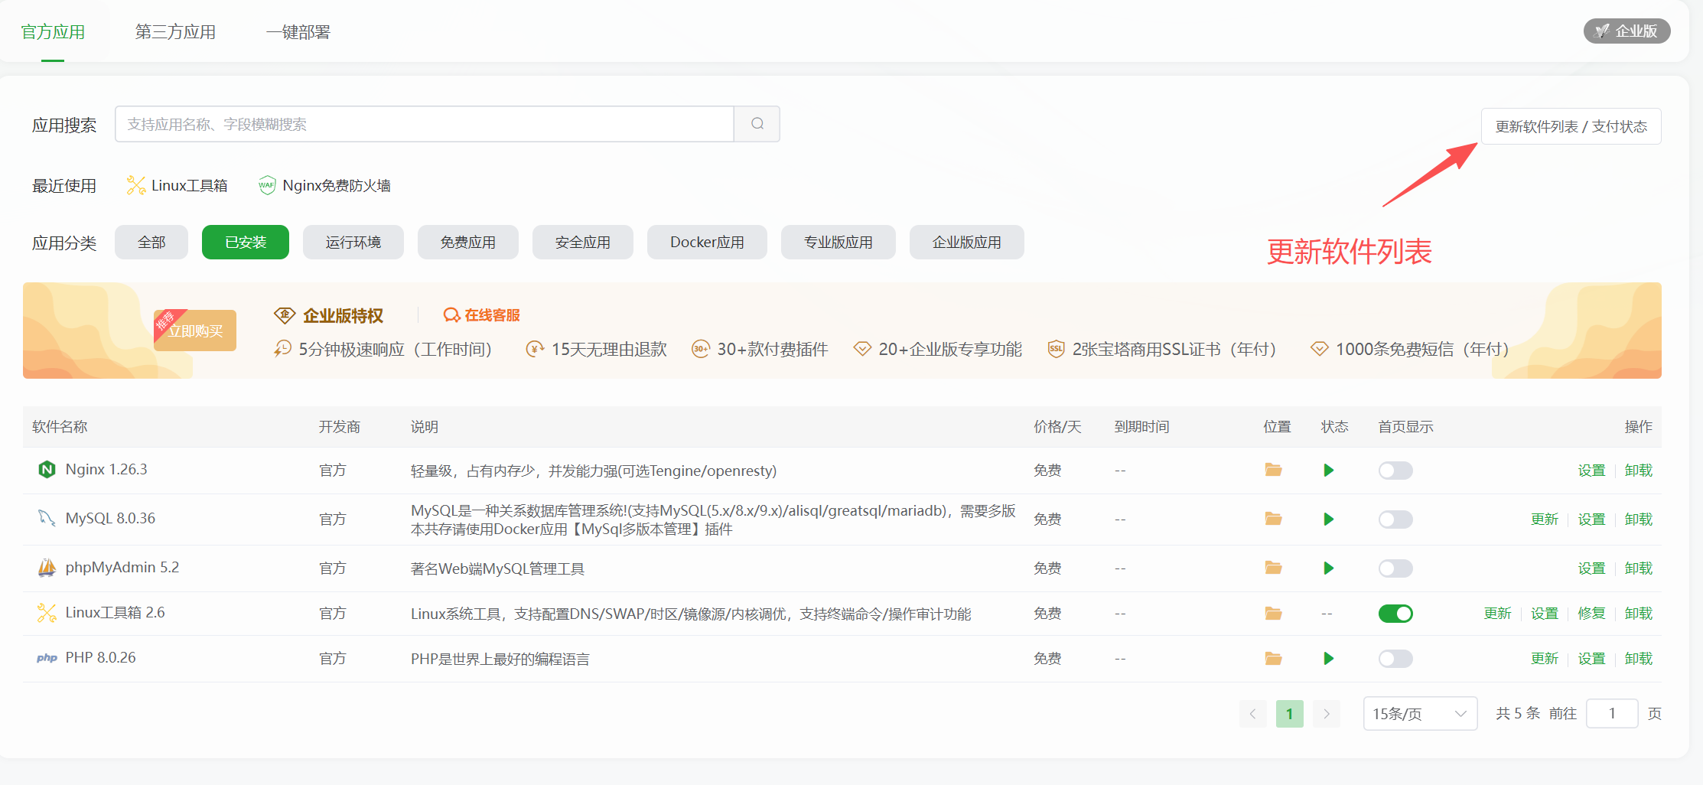Switch to the 第三方应用 tab
1703x785 pixels.
(x=175, y=32)
